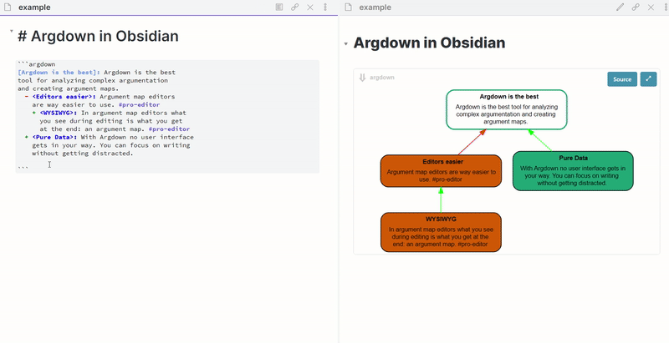The image size is (669, 343).
Task: Switch right pane to edit mode
Action: (620, 8)
